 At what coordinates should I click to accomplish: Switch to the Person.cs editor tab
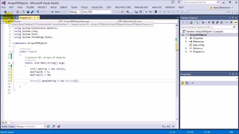[x=6, y=18]
